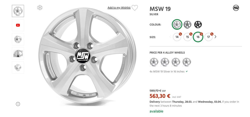Open the info icon below thumbnails
Viewport: 250px width, 117px height.
pyautogui.click(x=18, y=104)
